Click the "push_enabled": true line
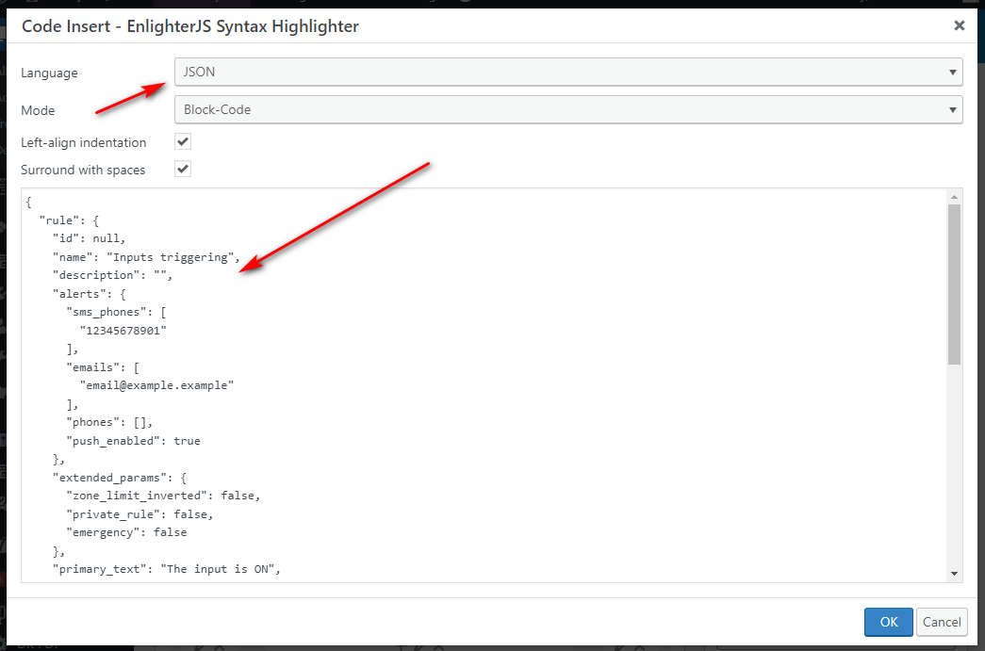 click(x=133, y=441)
